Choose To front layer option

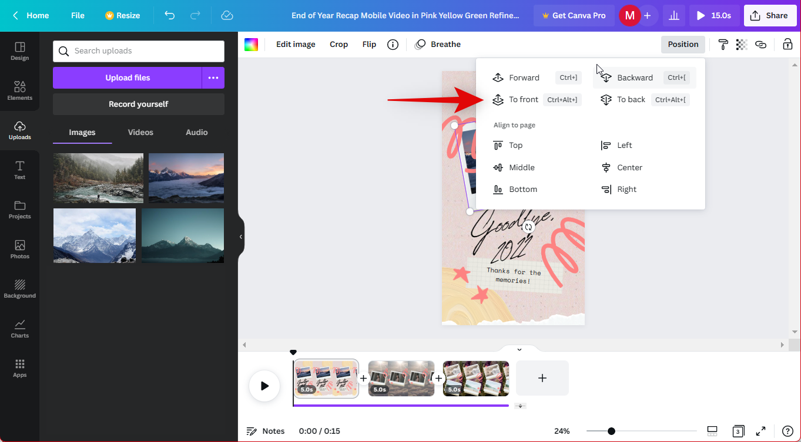[x=536, y=100]
